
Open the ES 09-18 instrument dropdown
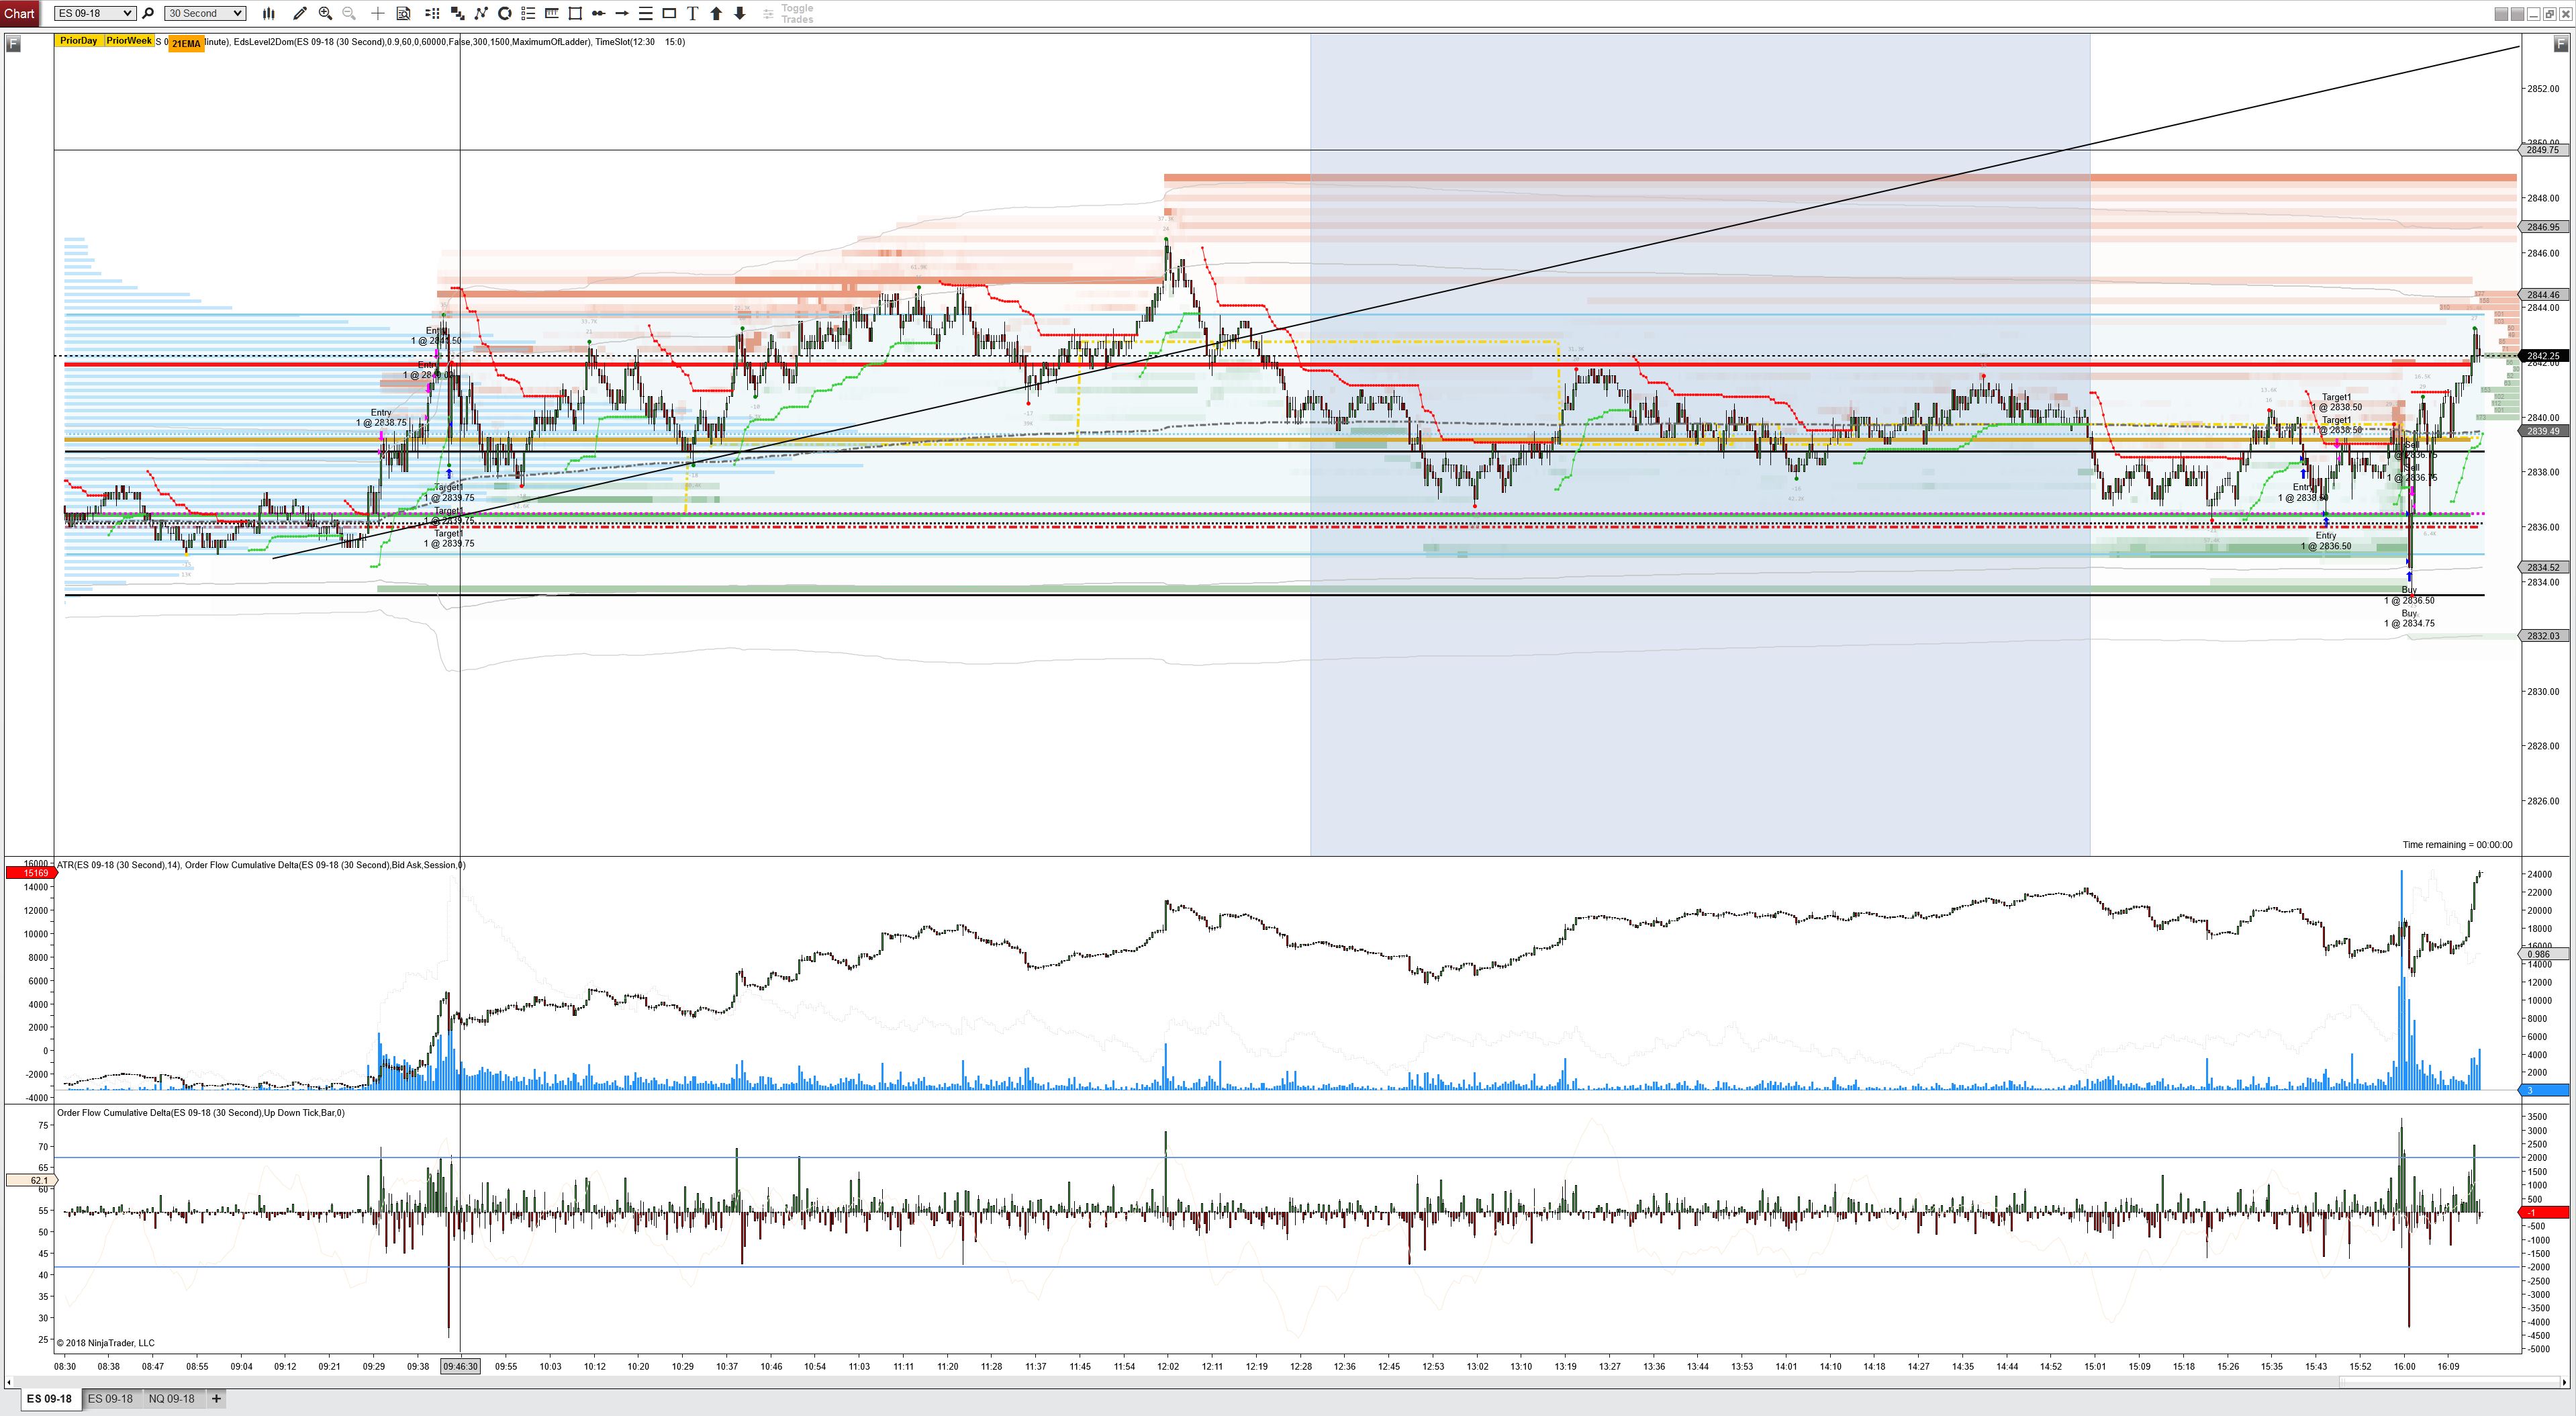(x=95, y=13)
